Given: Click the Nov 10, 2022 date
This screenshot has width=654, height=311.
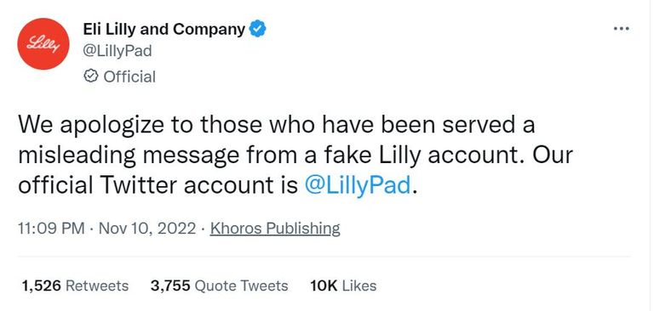Looking at the screenshot, I should pyautogui.click(x=146, y=229).
